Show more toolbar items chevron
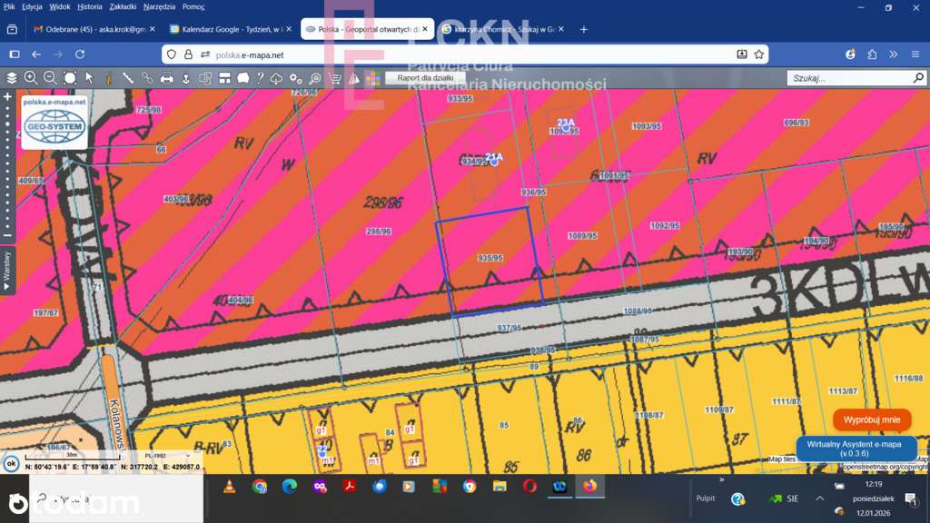The height and width of the screenshot is (523, 930). (x=894, y=54)
